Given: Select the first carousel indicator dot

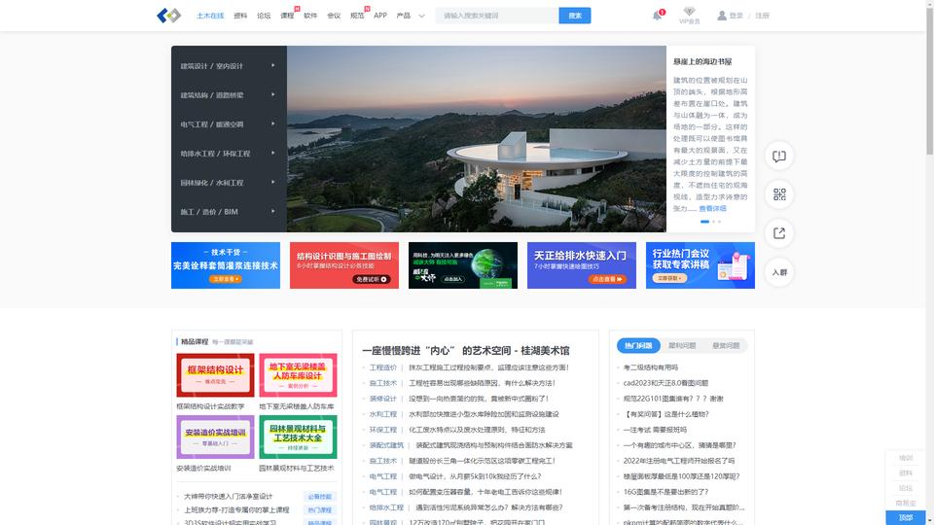Looking at the screenshot, I should [x=704, y=222].
